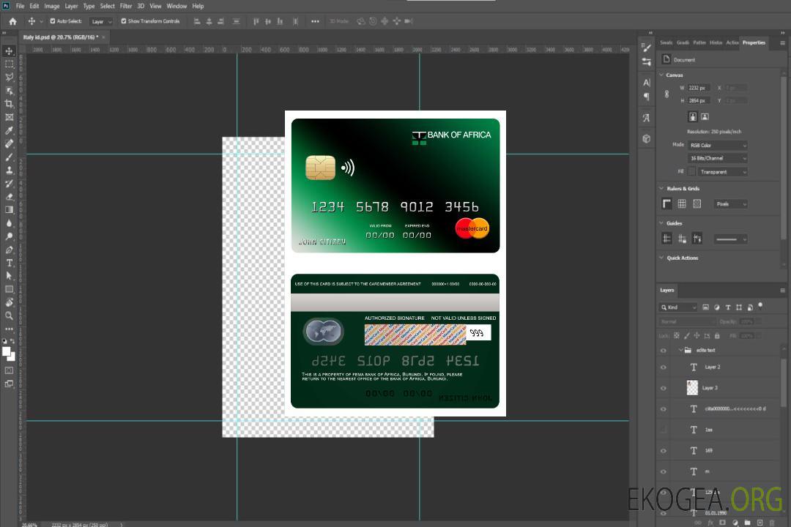
Task: Open the Mode dropdown showing RGB Color
Action: pyautogui.click(x=717, y=145)
